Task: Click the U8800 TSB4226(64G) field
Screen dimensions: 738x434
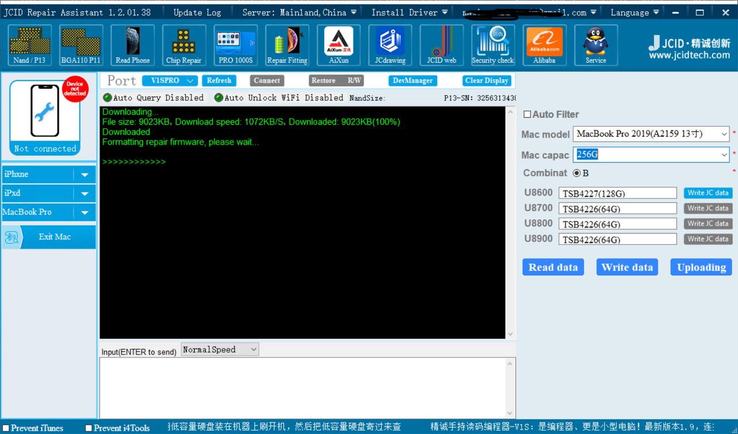Action: 617,224
